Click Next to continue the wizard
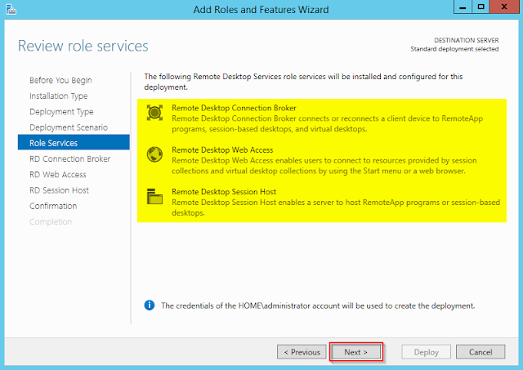This screenshot has width=523, height=370. [x=355, y=352]
